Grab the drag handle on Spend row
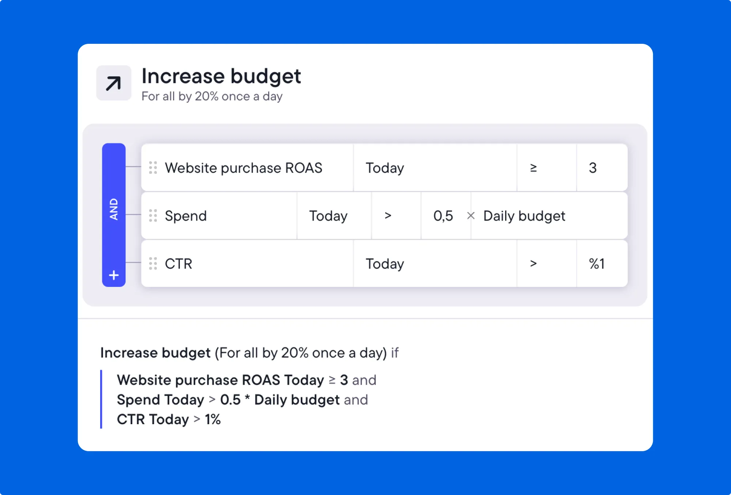 tap(153, 215)
